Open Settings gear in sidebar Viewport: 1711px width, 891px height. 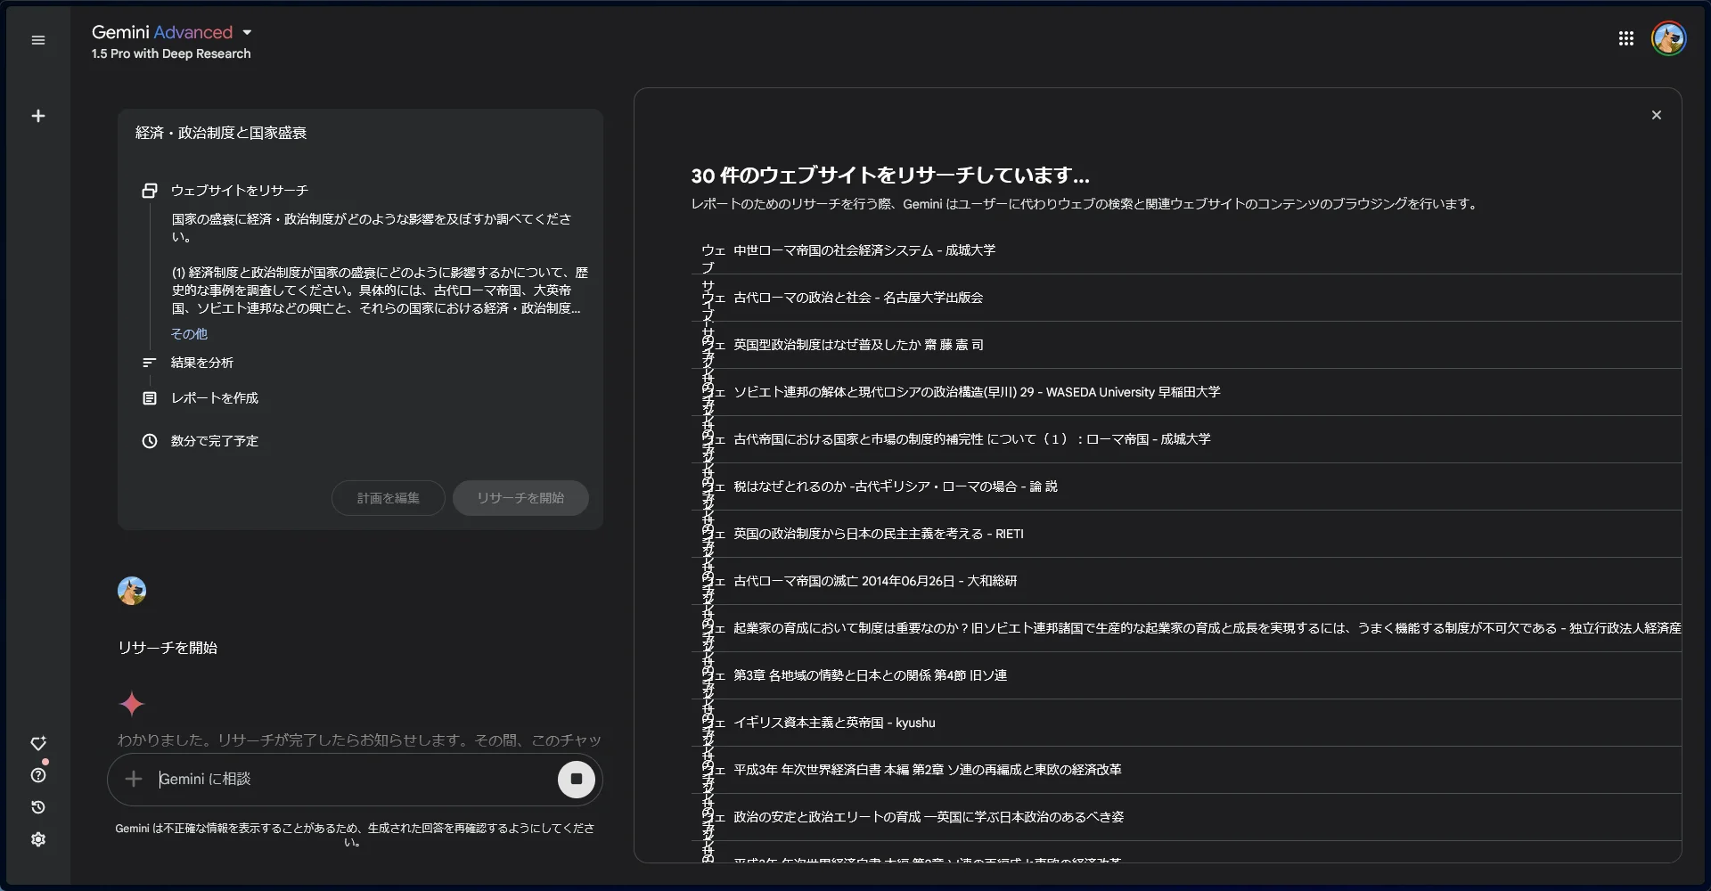coord(38,839)
